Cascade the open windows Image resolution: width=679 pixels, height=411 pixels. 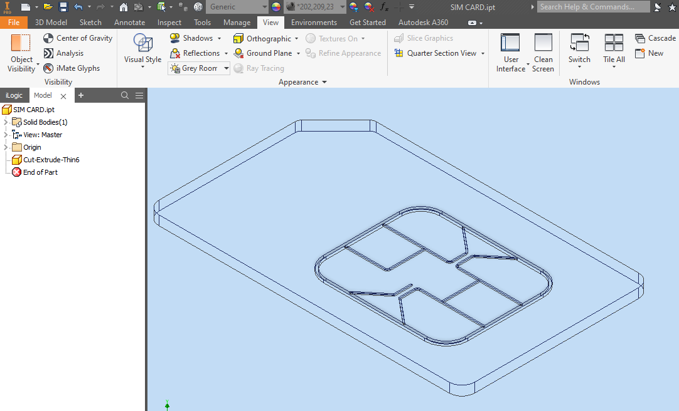[x=655, y=38]
